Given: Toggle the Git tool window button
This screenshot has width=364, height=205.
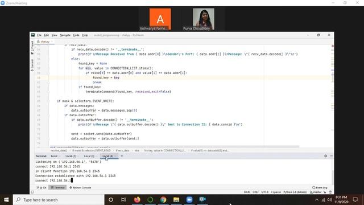Looking at the screenshot, I should click(x=42, y=187).
